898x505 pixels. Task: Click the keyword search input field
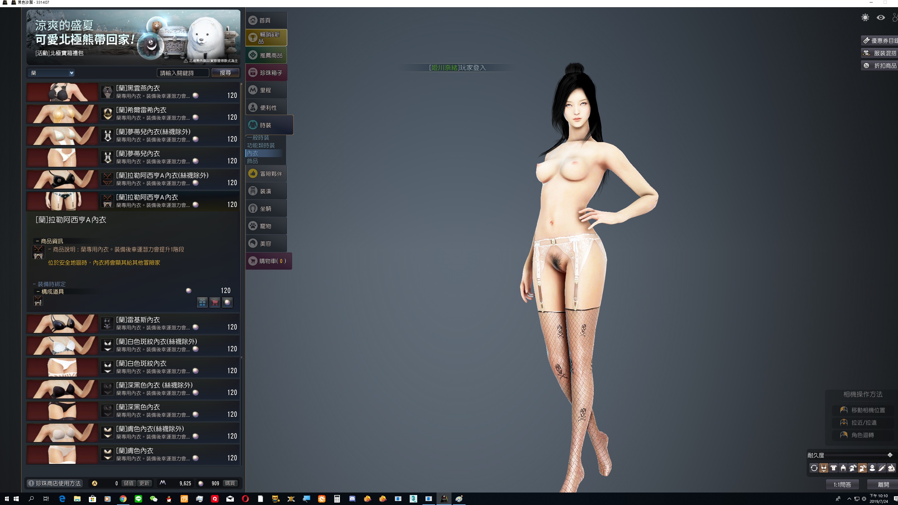point(183,73)
